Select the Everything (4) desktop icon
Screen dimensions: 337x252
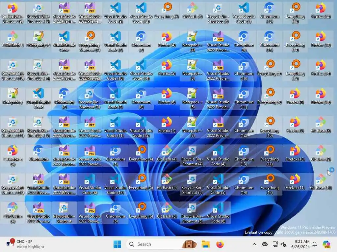[141, 154]
